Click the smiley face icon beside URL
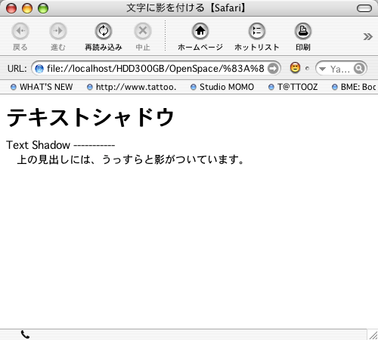 295,68
